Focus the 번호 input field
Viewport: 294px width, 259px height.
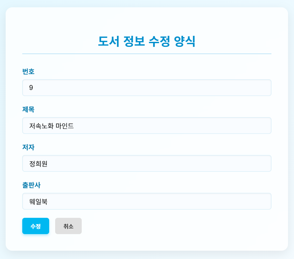pyautogui.click(x=147, y=88)
